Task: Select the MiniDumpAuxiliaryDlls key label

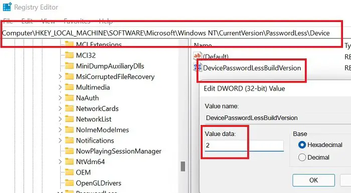Action: [x=110, y=66]
